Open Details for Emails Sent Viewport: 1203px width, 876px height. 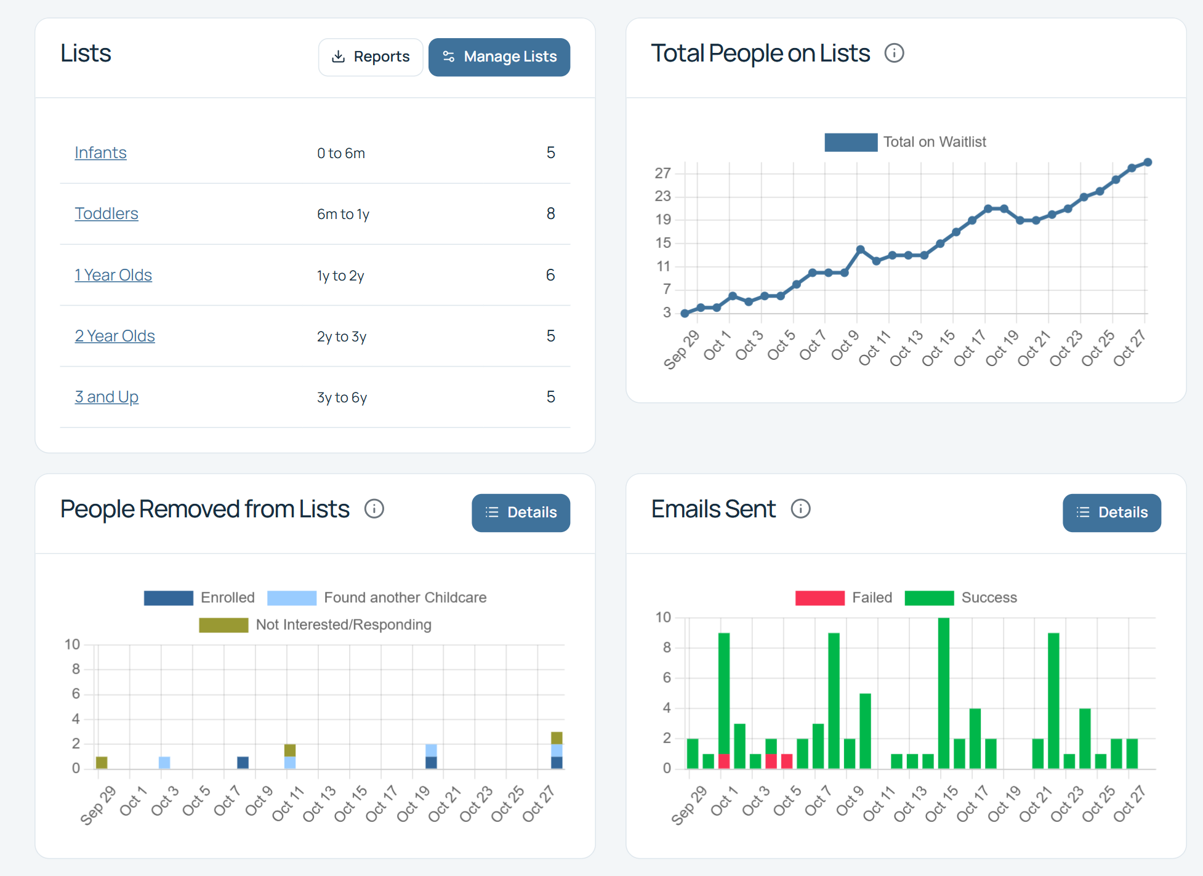tap(1112, 512)
